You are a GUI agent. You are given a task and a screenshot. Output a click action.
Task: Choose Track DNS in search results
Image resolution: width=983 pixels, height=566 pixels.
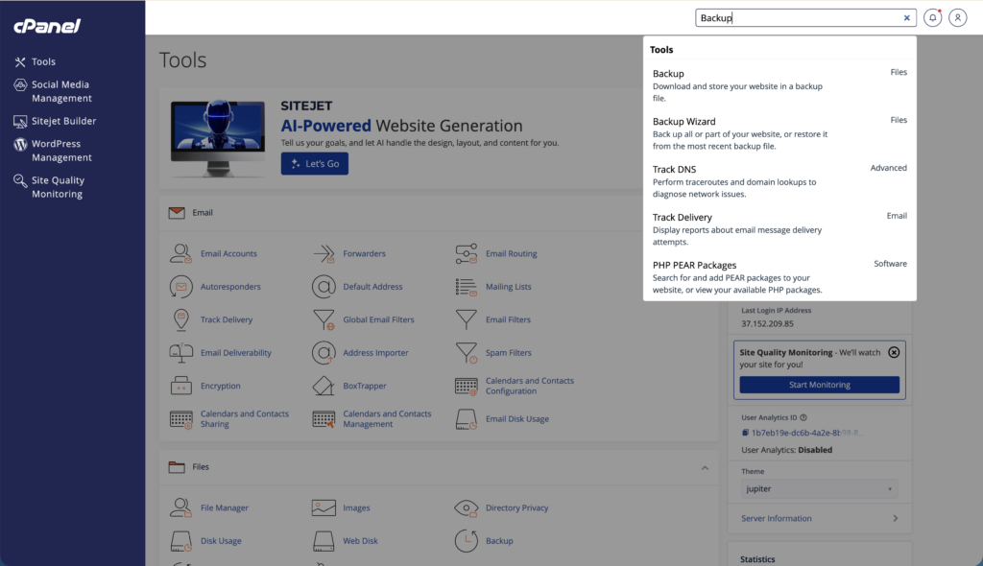(674, 169)
